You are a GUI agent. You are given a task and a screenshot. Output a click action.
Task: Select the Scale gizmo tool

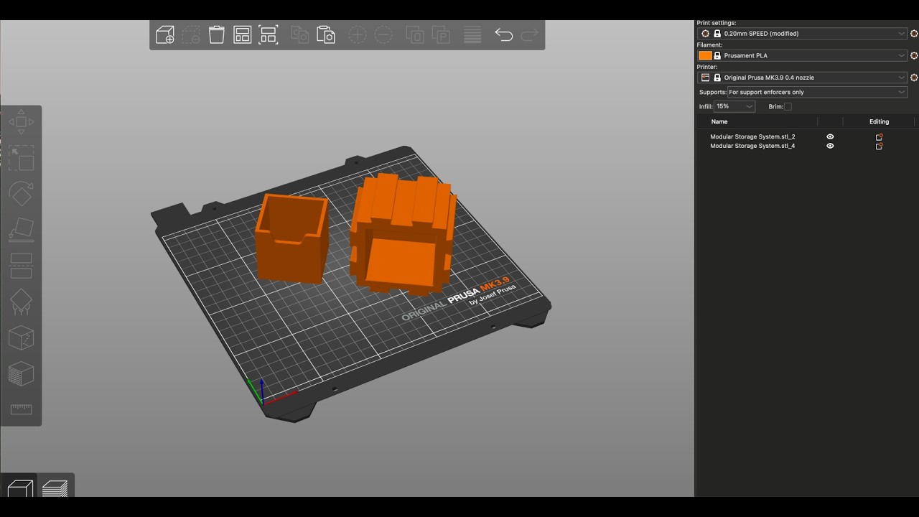tap(21, 158)
